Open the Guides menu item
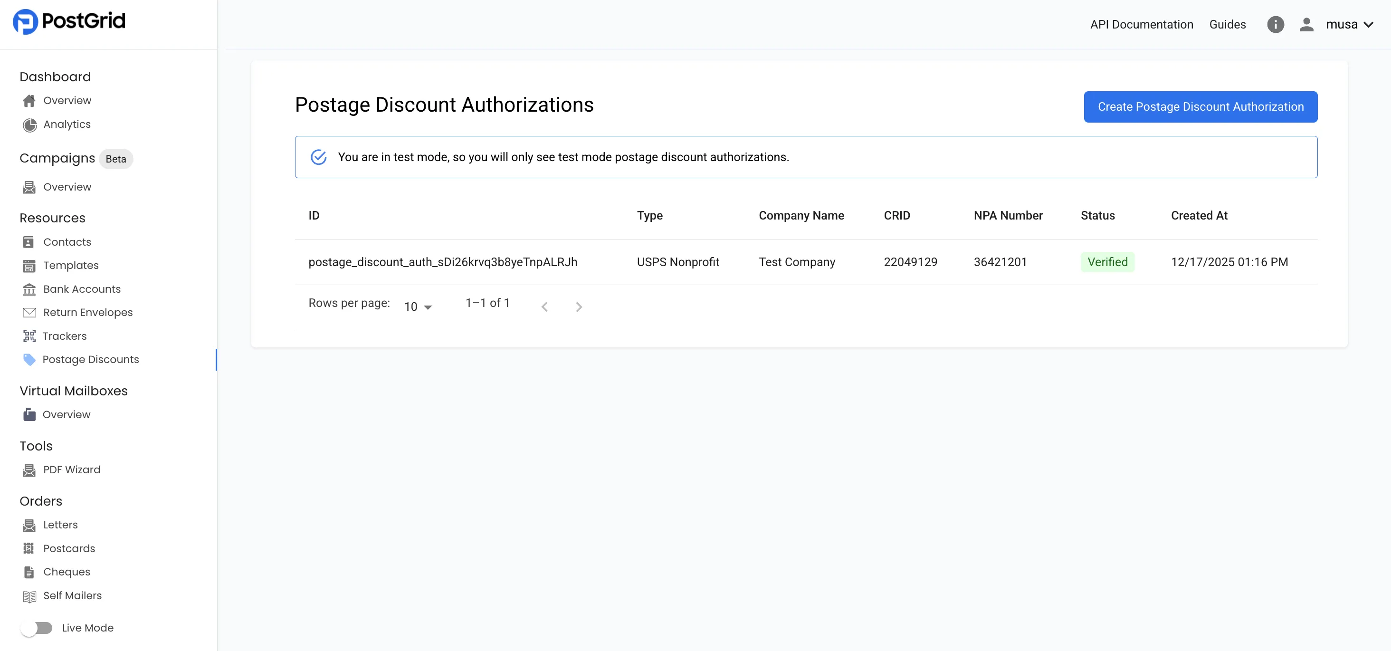1391x651 pixels. click(1228, 24)
